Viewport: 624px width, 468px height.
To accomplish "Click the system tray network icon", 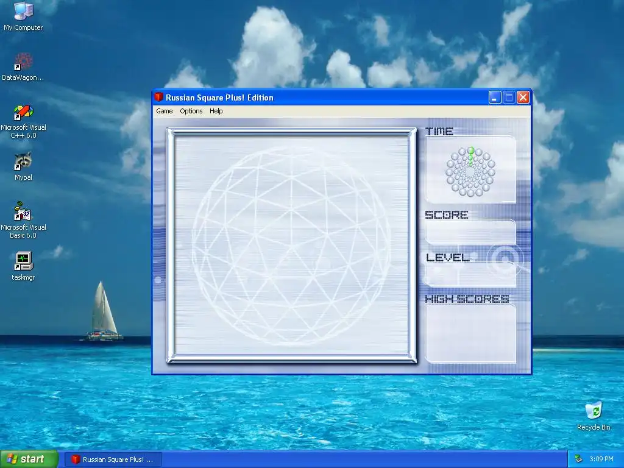I will [x=578, y=459].
